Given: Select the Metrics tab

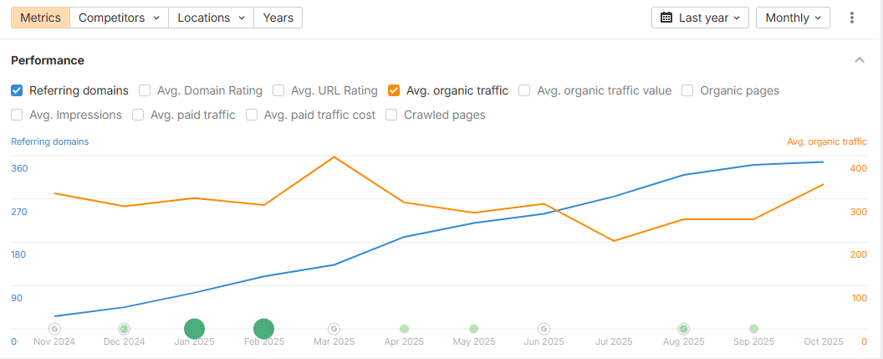Looking at the screenshot, I should pyautogui.click(x=40, y=18).
